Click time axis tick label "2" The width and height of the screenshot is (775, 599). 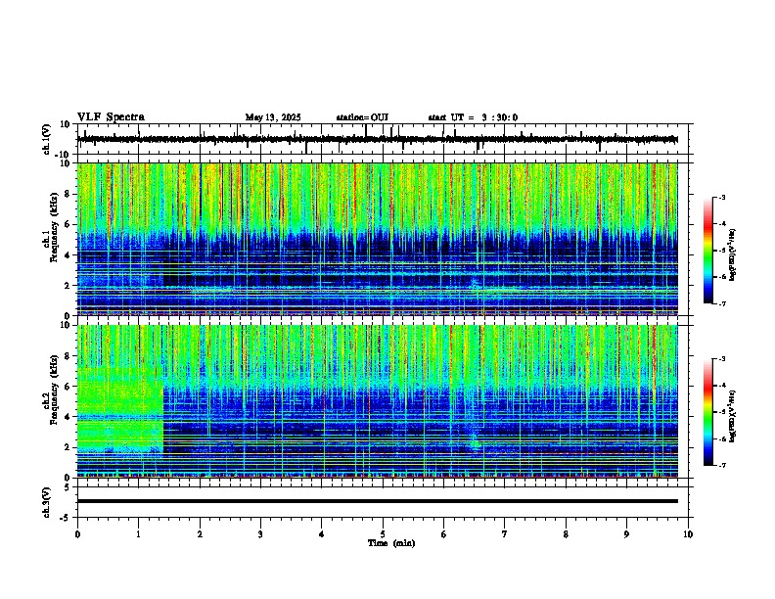(200, 534)
